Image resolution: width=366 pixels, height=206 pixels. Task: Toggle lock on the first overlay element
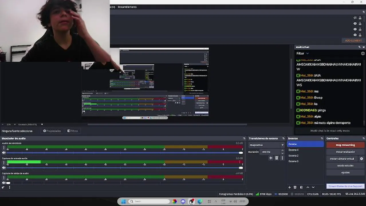[x=360, y=18]
